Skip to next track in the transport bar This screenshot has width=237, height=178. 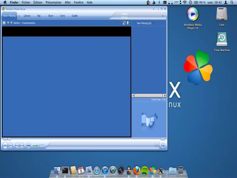tap(22, 146)
